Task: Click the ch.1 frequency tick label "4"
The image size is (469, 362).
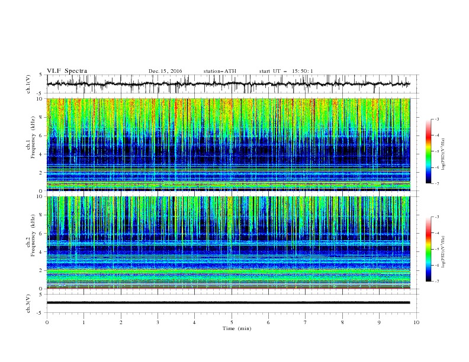Action: tap(41, 154)
